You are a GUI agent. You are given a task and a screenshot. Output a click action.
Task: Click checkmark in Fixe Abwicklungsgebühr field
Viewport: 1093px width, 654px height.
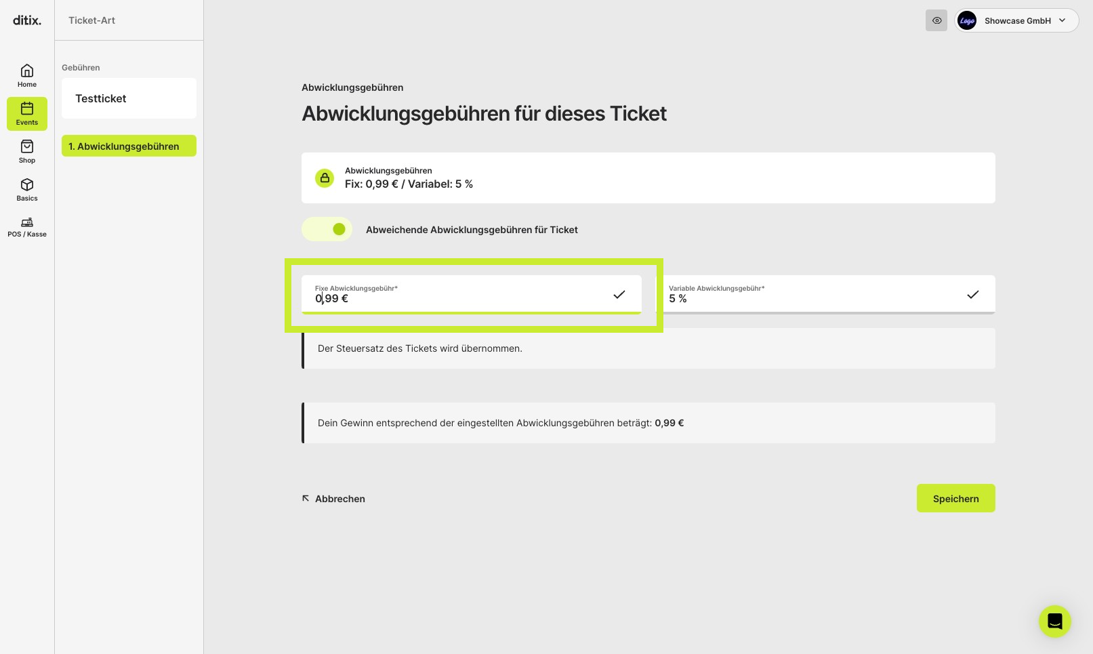point(619,294)
